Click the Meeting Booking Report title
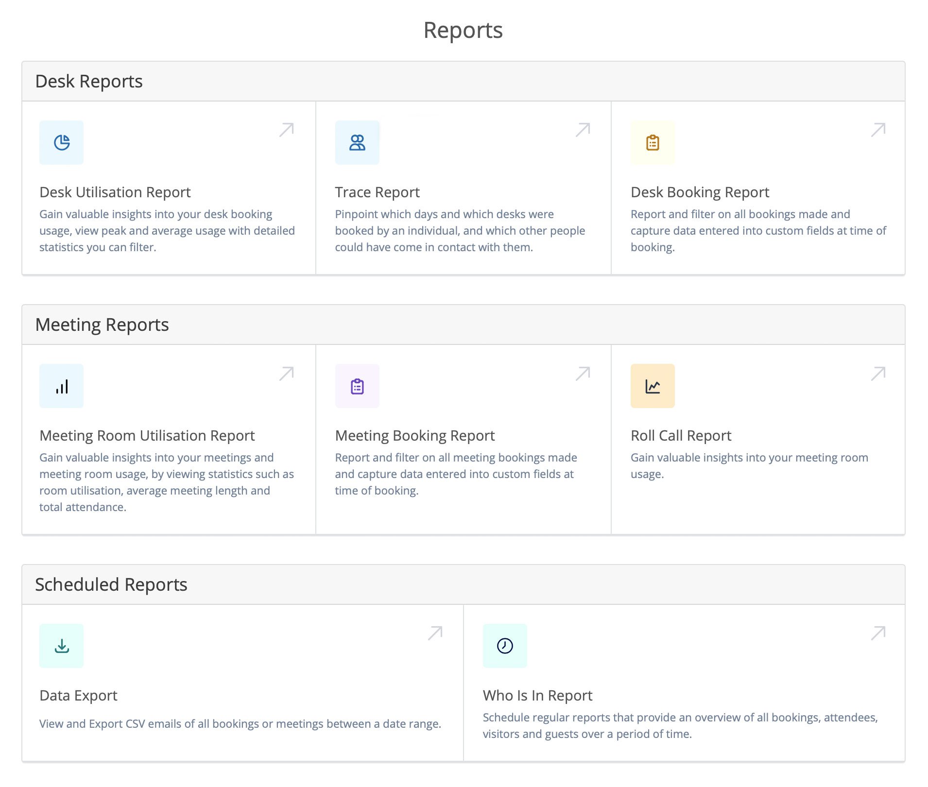The width and height of the screenshot is (928, 787). [415, 435]
